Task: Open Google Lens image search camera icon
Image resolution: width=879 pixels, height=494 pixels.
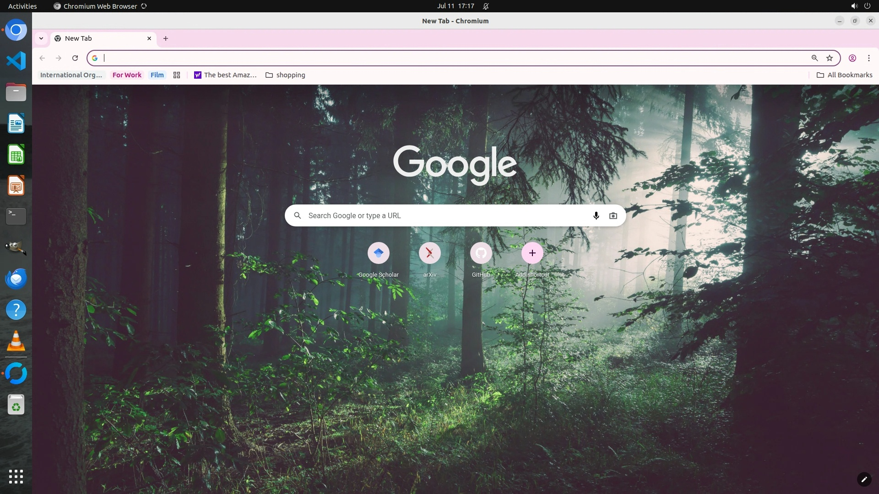Action: (613, 215)
